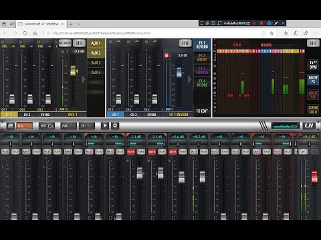
Task: Click the M-AUX button
Action: (x=65, y=43)
